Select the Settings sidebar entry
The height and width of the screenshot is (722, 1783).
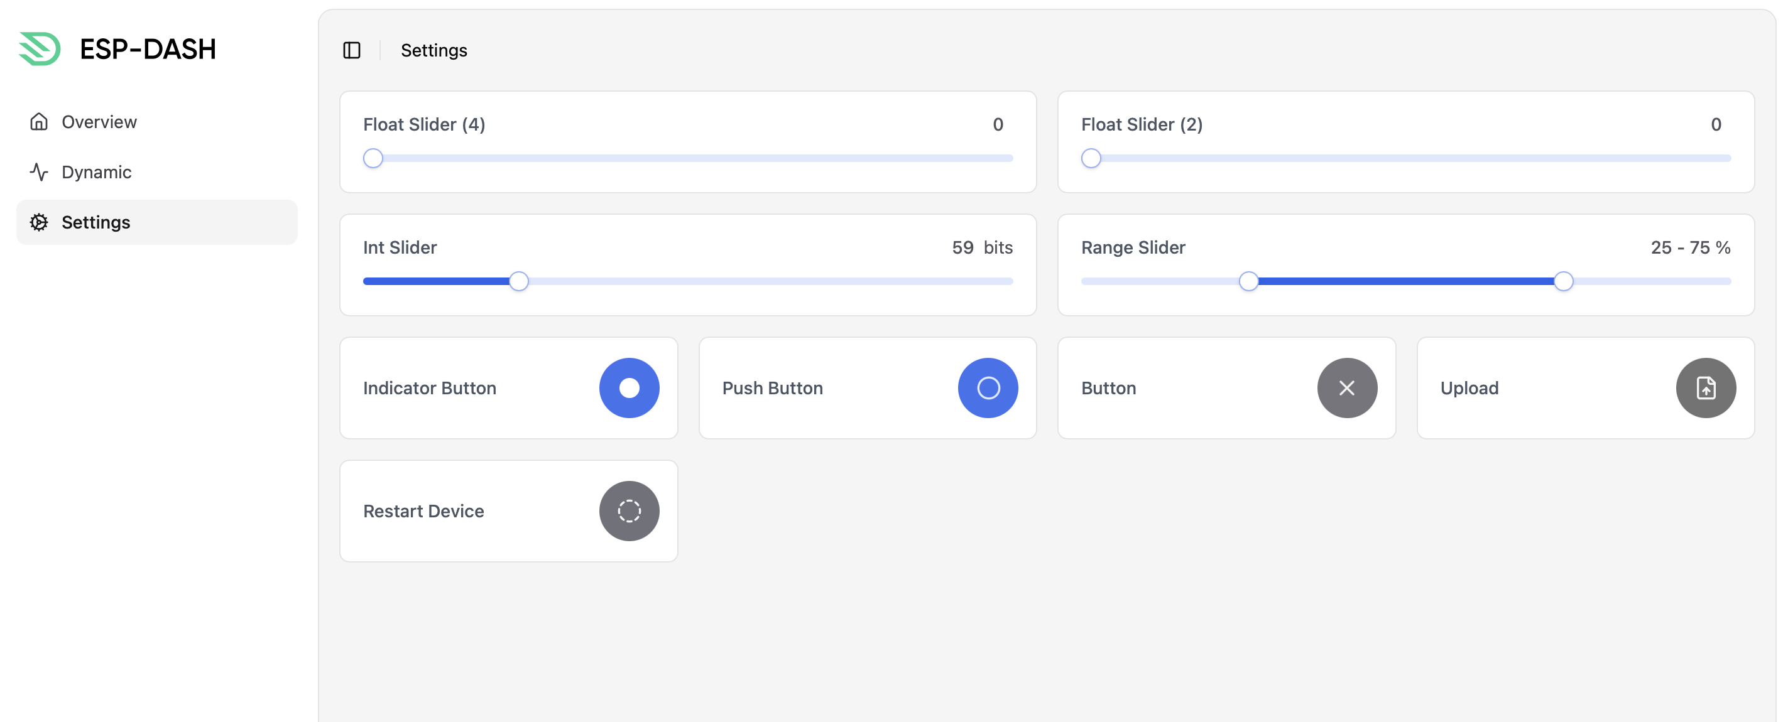pos(157,222)
